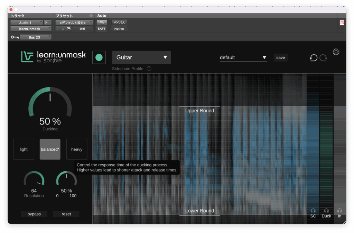Screen dimensions: 354x233
Task: Click the Ducking amount knob
Action: [50, 103]
